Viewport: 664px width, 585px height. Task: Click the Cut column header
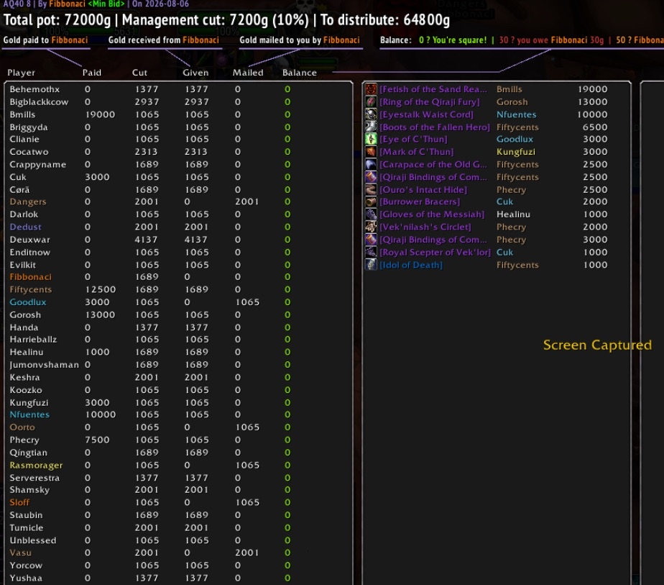tap(139, 73)
